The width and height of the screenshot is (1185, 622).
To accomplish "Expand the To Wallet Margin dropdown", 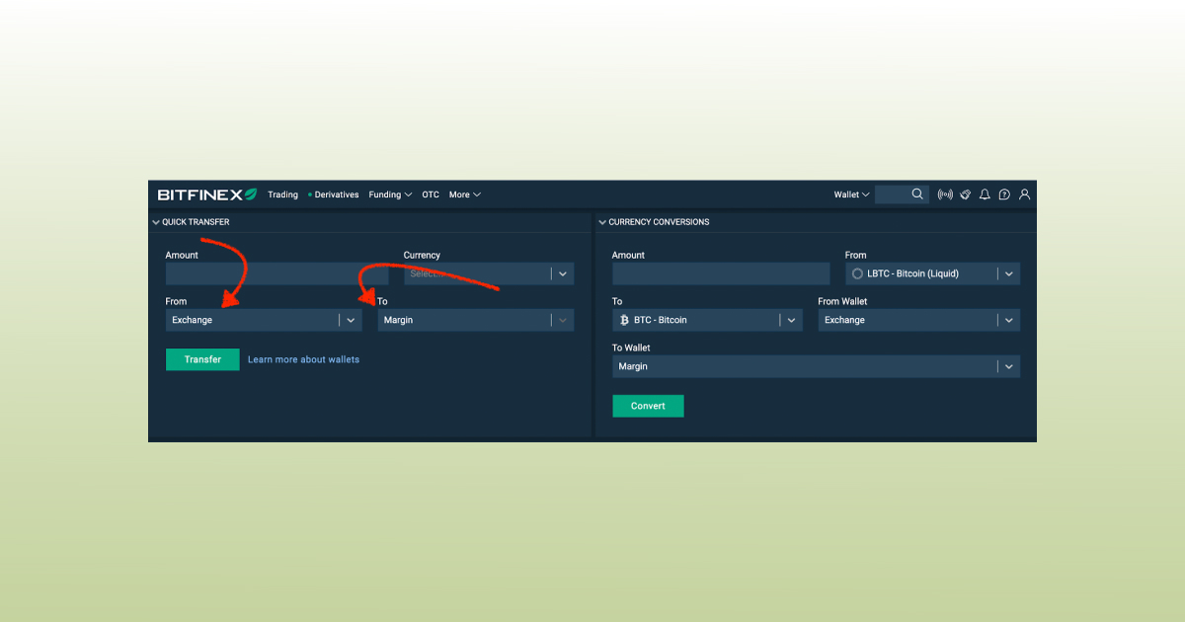I will pos(1008,366).
